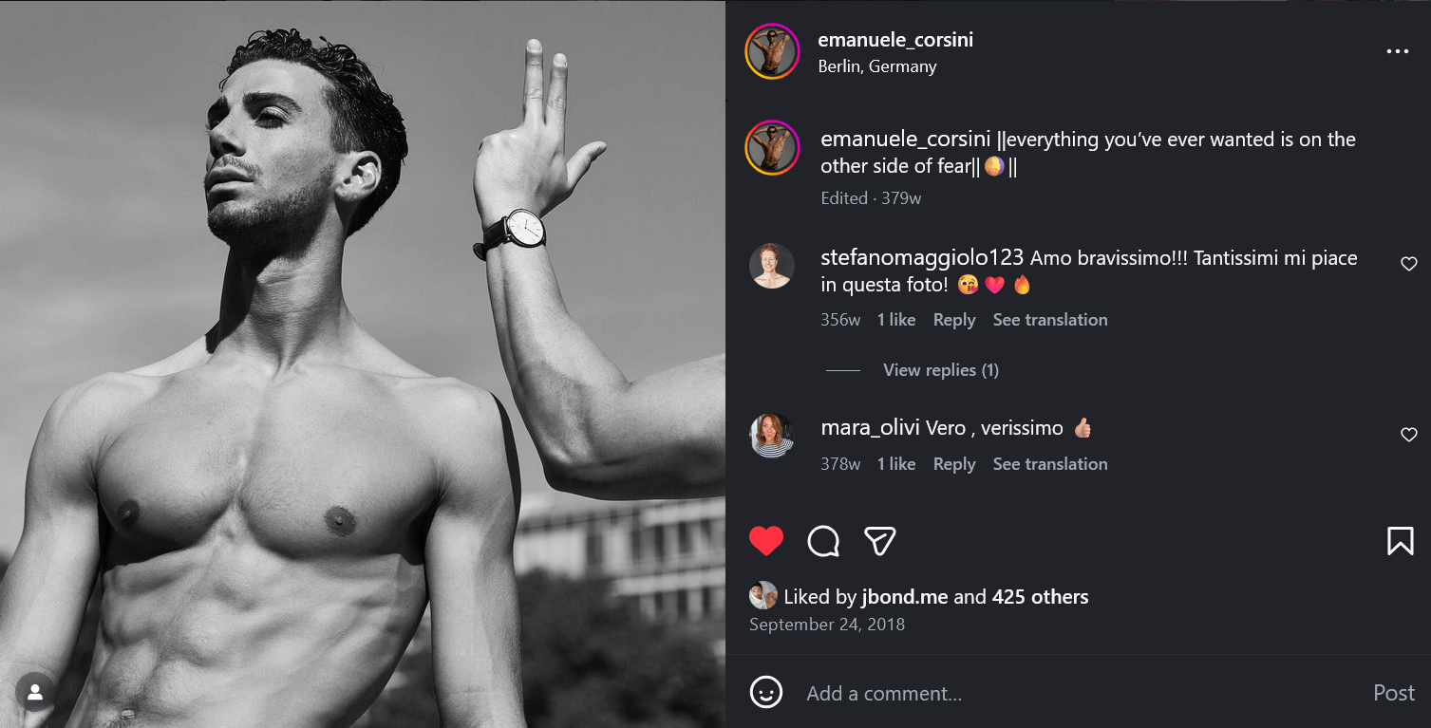
Task: Open the Berlin, Germany location link
Action: [x=877, y=66]
